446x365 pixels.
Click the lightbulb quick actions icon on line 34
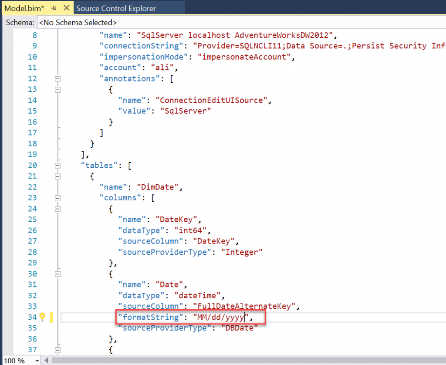tap(42, 317)
